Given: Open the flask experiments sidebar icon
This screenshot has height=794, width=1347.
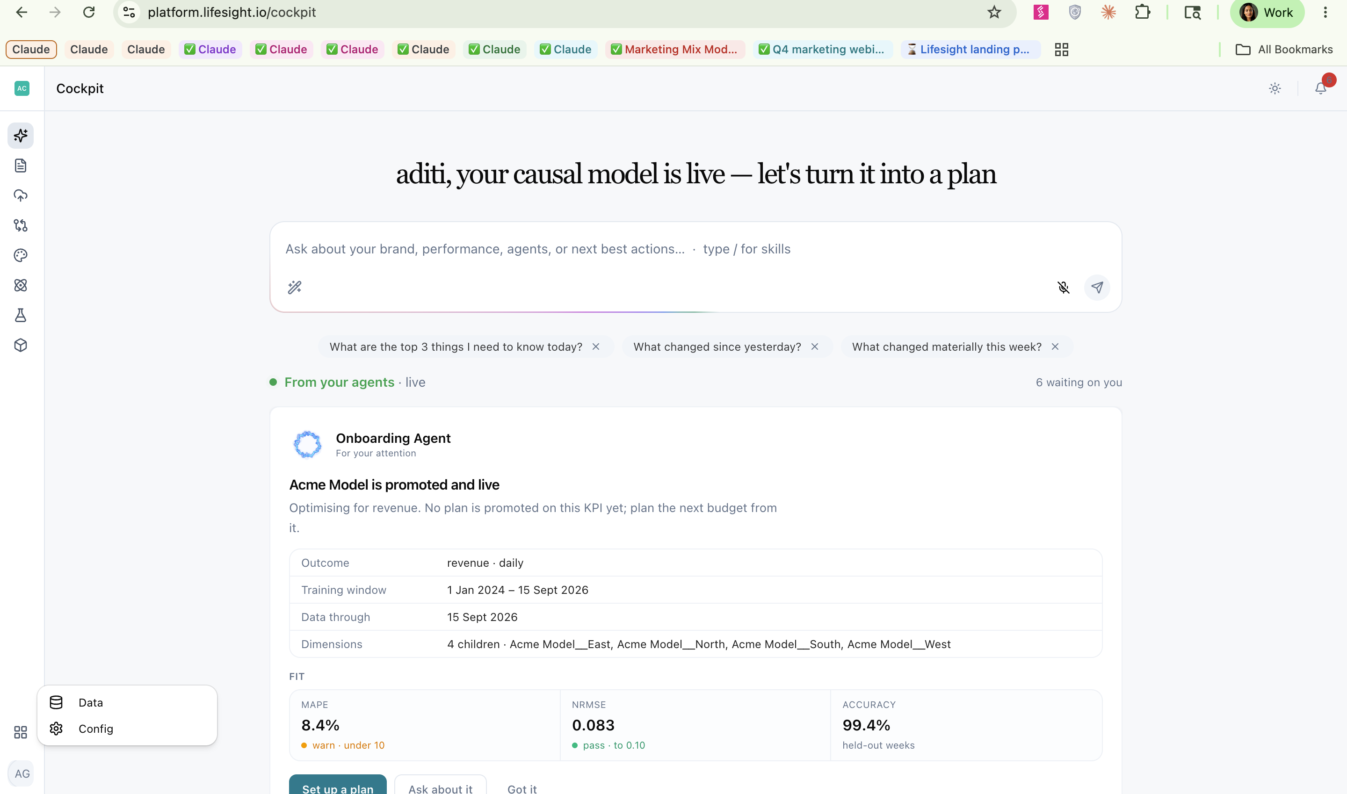Looking at the screenshot, I should 21,315.
